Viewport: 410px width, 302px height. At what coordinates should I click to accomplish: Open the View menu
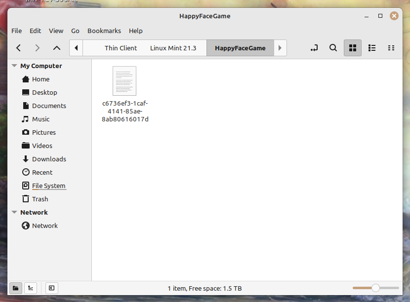pyautogui.click(x=56, y=31)
